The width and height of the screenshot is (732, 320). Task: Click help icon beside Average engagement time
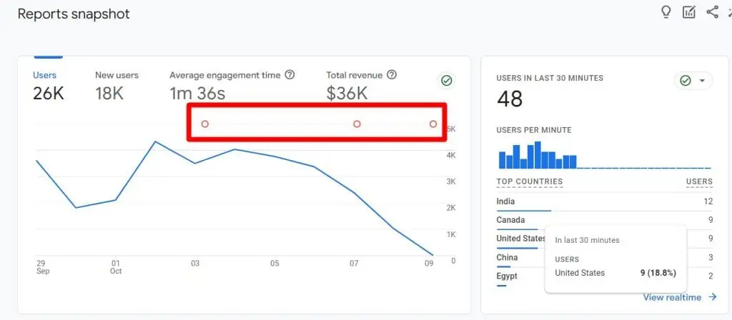coord(290,75)
